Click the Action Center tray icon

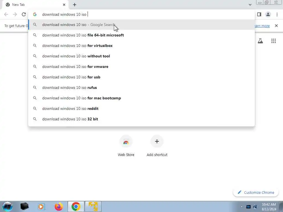(x=248, y=207)
